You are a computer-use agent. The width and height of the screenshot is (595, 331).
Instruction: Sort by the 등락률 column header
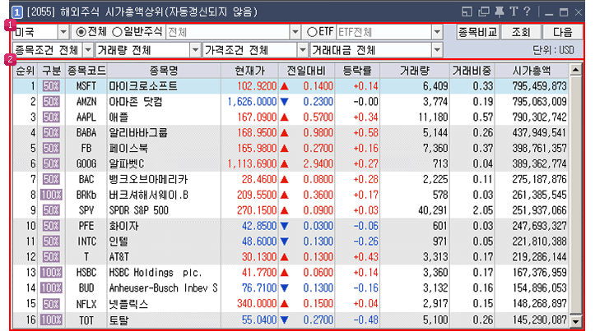point(357,71)
